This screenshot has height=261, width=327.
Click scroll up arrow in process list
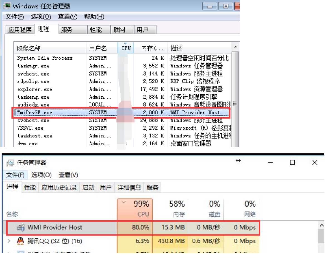[235, 47]
